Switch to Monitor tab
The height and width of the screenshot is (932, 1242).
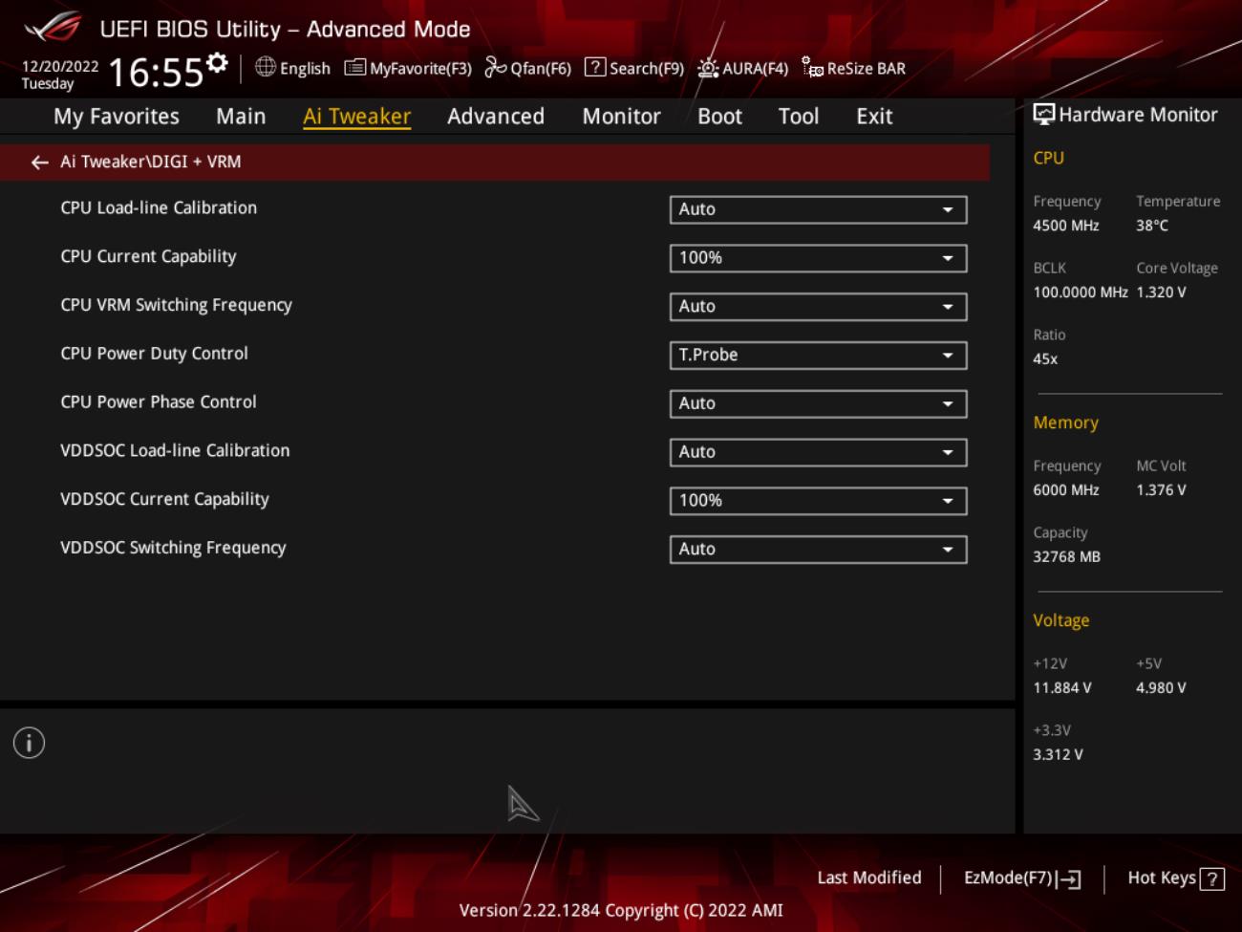click(x=621, y=117)
